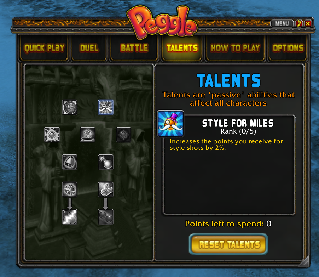The image size is (319, 277).
Task: Click the round ball talent icon in top row
Action: [x=70, y=107]
